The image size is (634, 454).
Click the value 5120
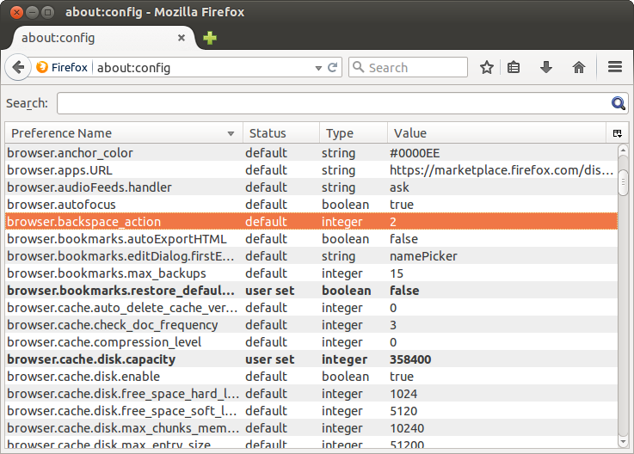403,411
